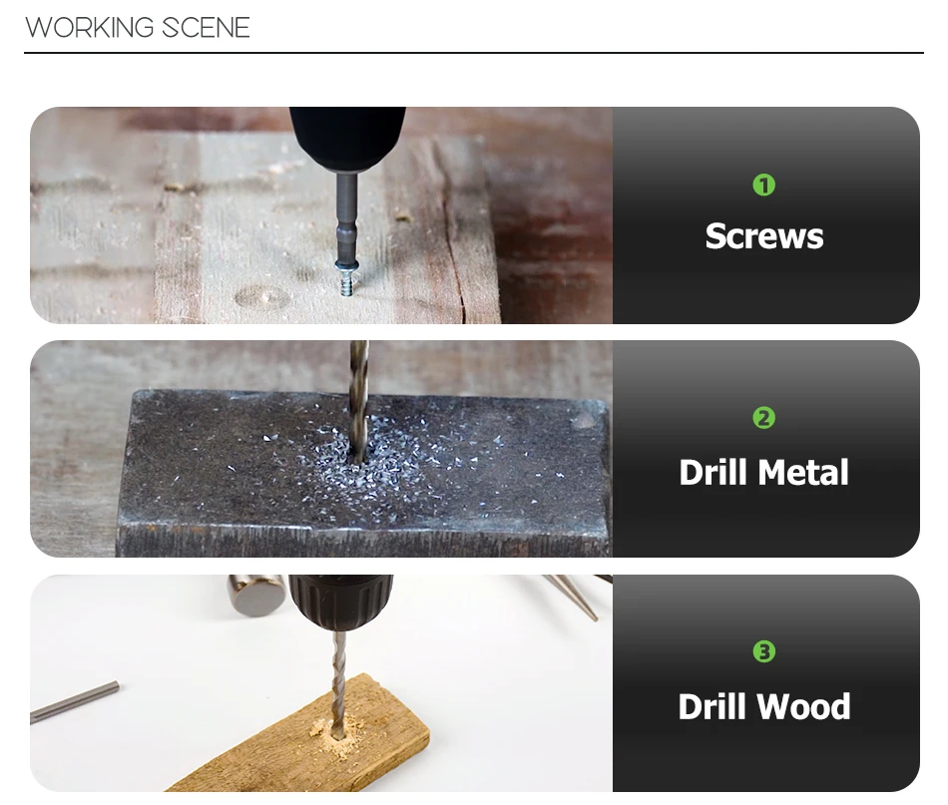Screen dimensions: 948x805
Task: Click the drill chuck in Drill Wood photo
Action: coord(341,601)
